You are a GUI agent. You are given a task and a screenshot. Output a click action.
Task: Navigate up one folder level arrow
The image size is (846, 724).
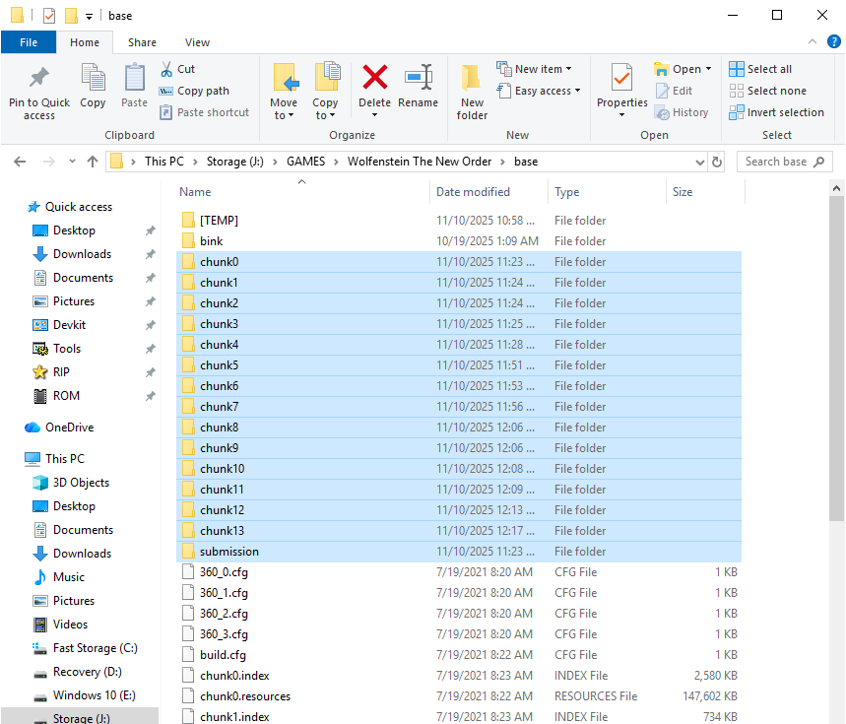click(93, 162)
